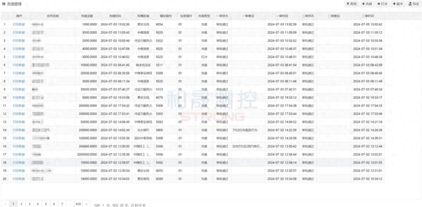Click module number 5511 in row 6
This screenshot has height=207, width=422.
(x=159, y=65)
